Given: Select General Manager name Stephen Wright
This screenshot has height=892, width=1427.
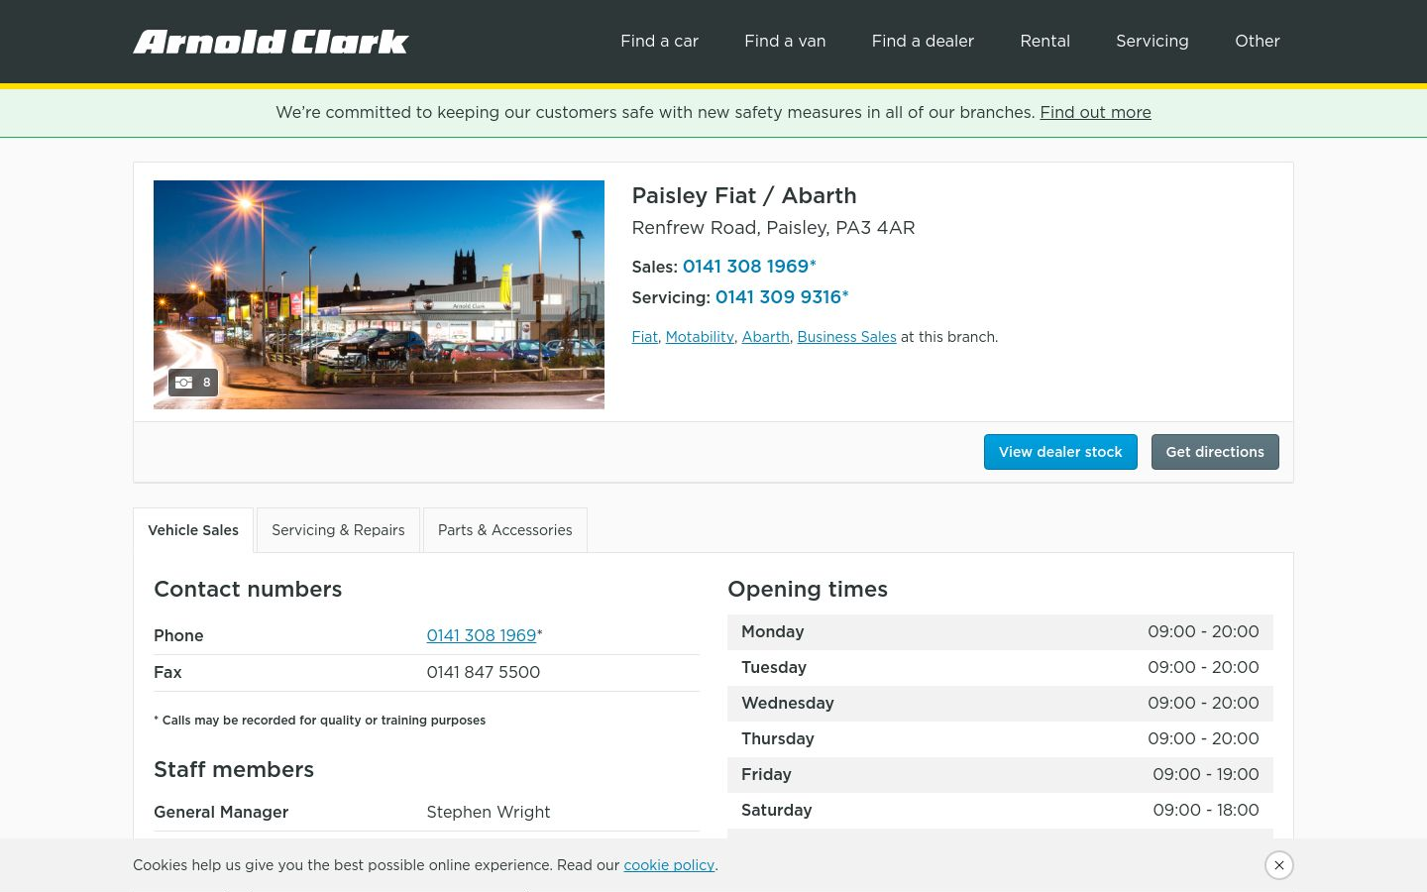Looking at the screenshot, I should click(x=489, y=812).
